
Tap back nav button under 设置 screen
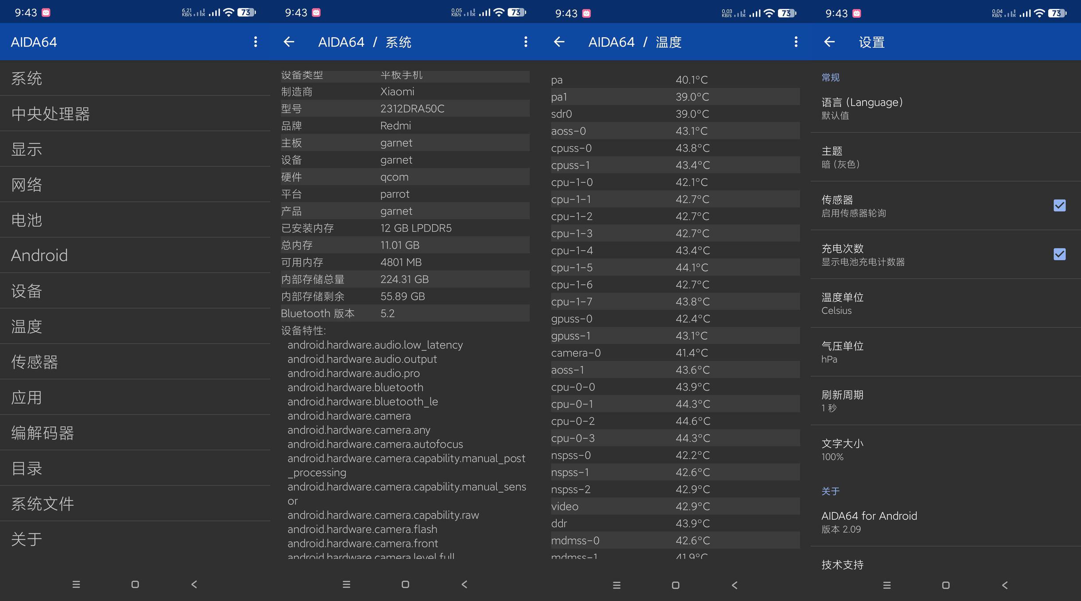[1005, 585]
